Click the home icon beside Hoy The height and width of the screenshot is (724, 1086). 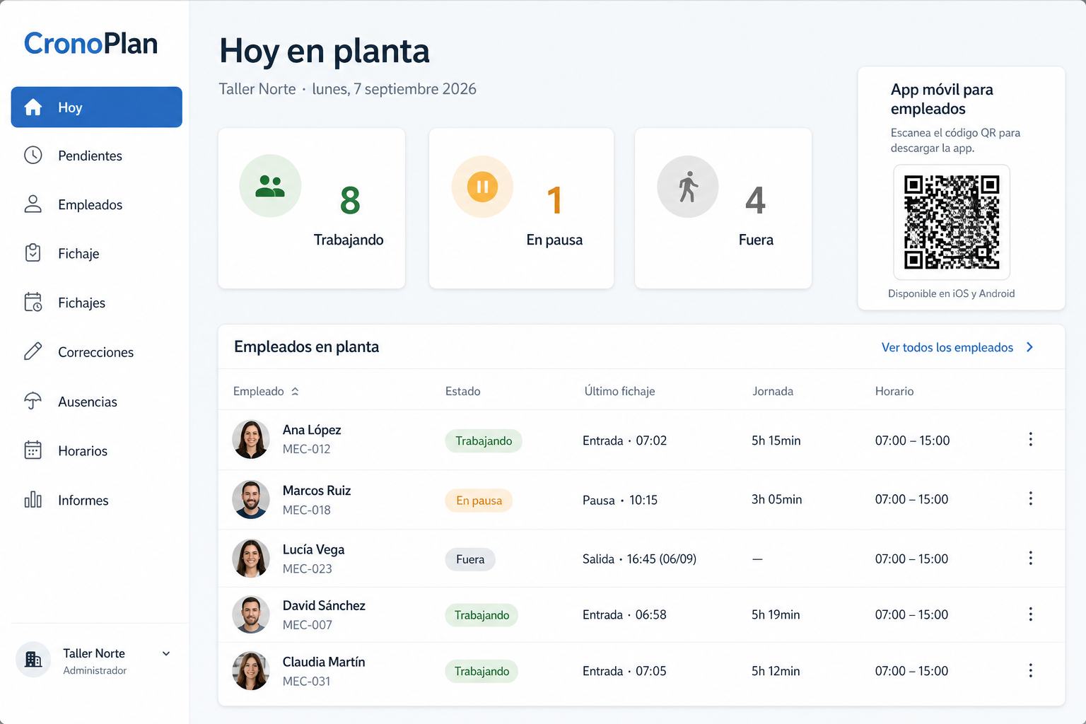point(33,107)
